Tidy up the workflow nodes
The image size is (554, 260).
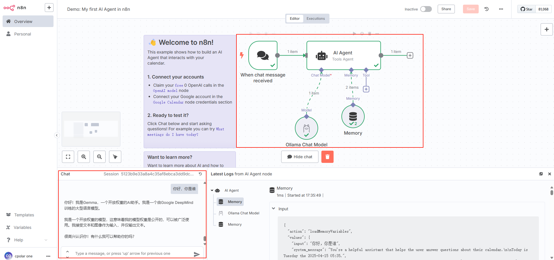tap(115, 157)
